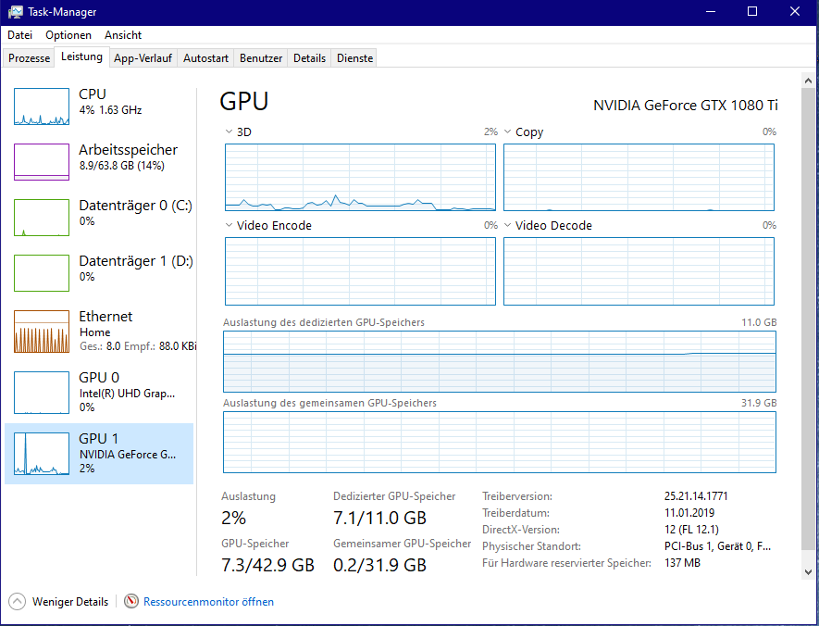The height and width of the screenshot is (626, 819).
Task: Click the Weniger Details button label
Action: 70,602
